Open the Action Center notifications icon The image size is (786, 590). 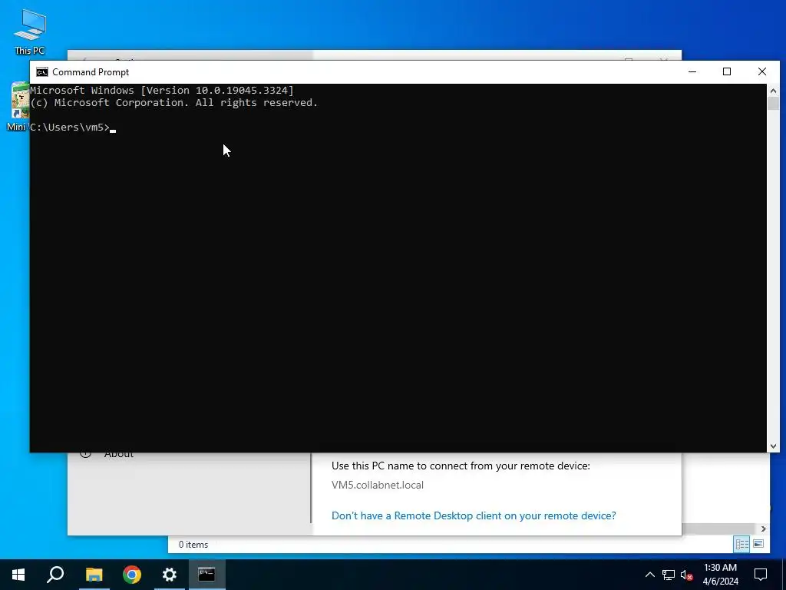pos(761,575)
